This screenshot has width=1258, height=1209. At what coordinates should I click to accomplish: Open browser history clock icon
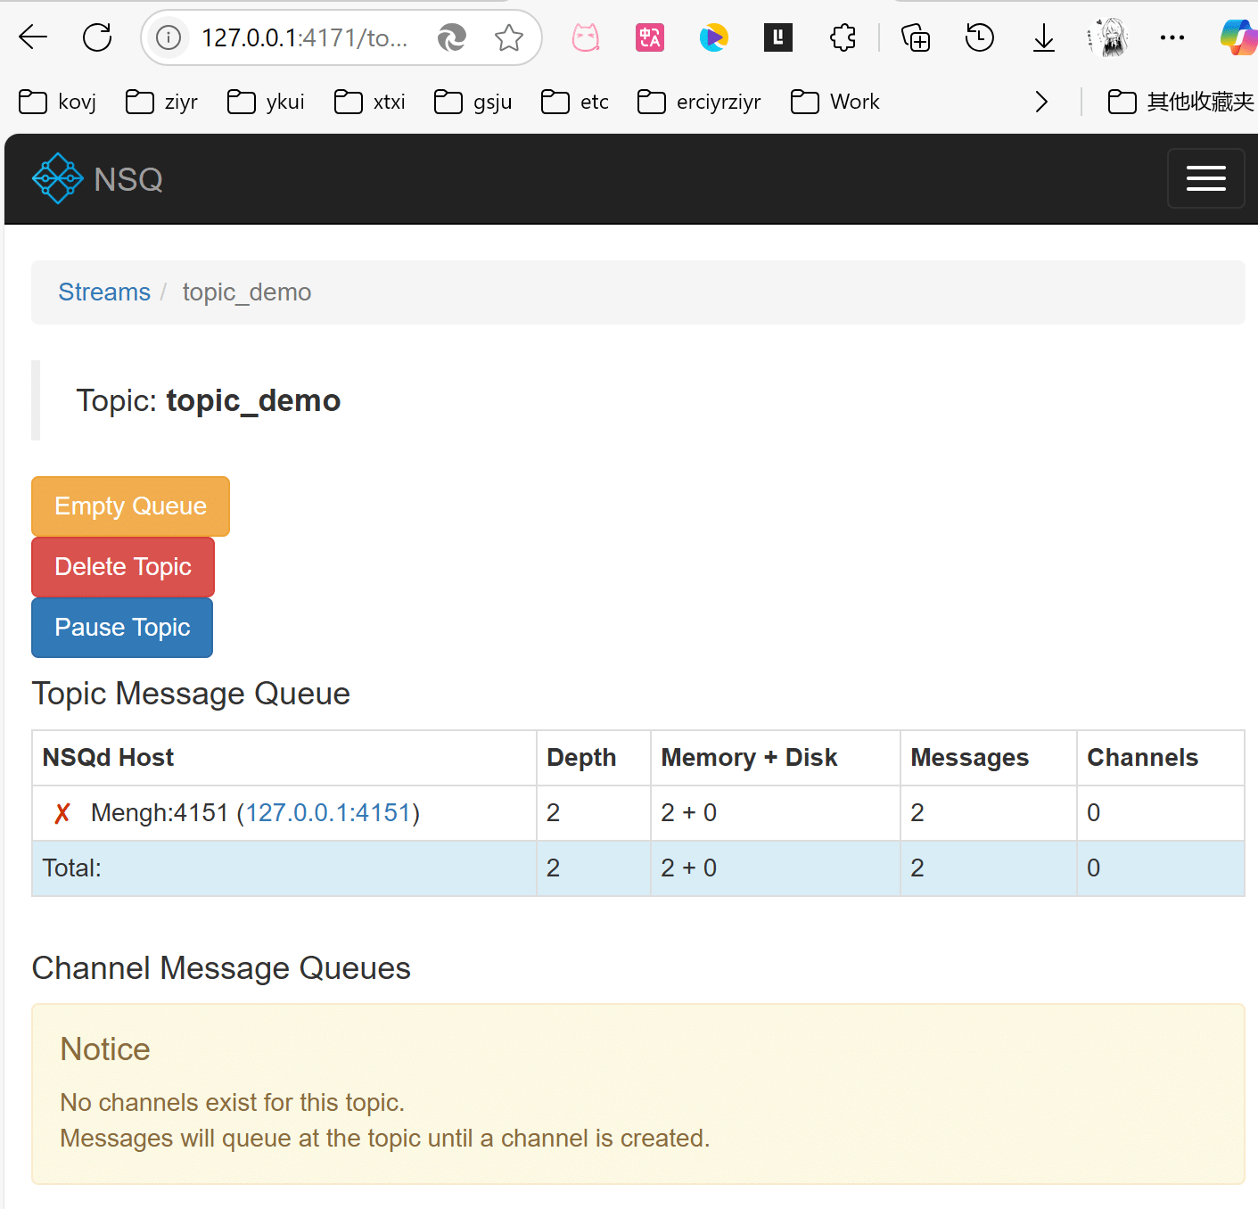pyautogui.click(x=979, y=37)
